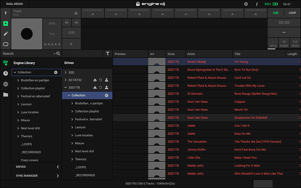Viewport: 301px width, 188px height.
Task: Sort by the Drive column header
Action: 175,54
